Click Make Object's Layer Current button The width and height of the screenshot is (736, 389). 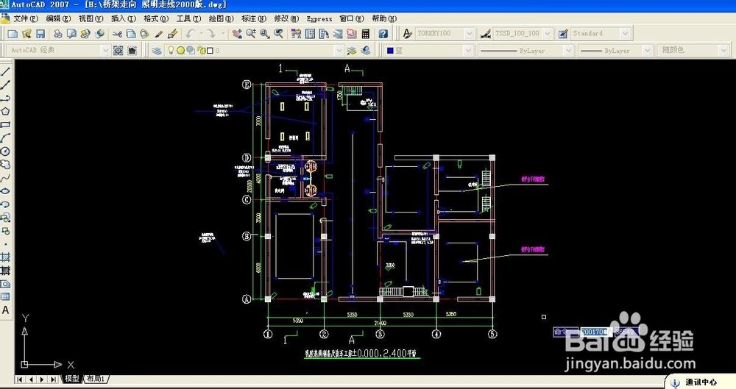[x=352, y=50]
